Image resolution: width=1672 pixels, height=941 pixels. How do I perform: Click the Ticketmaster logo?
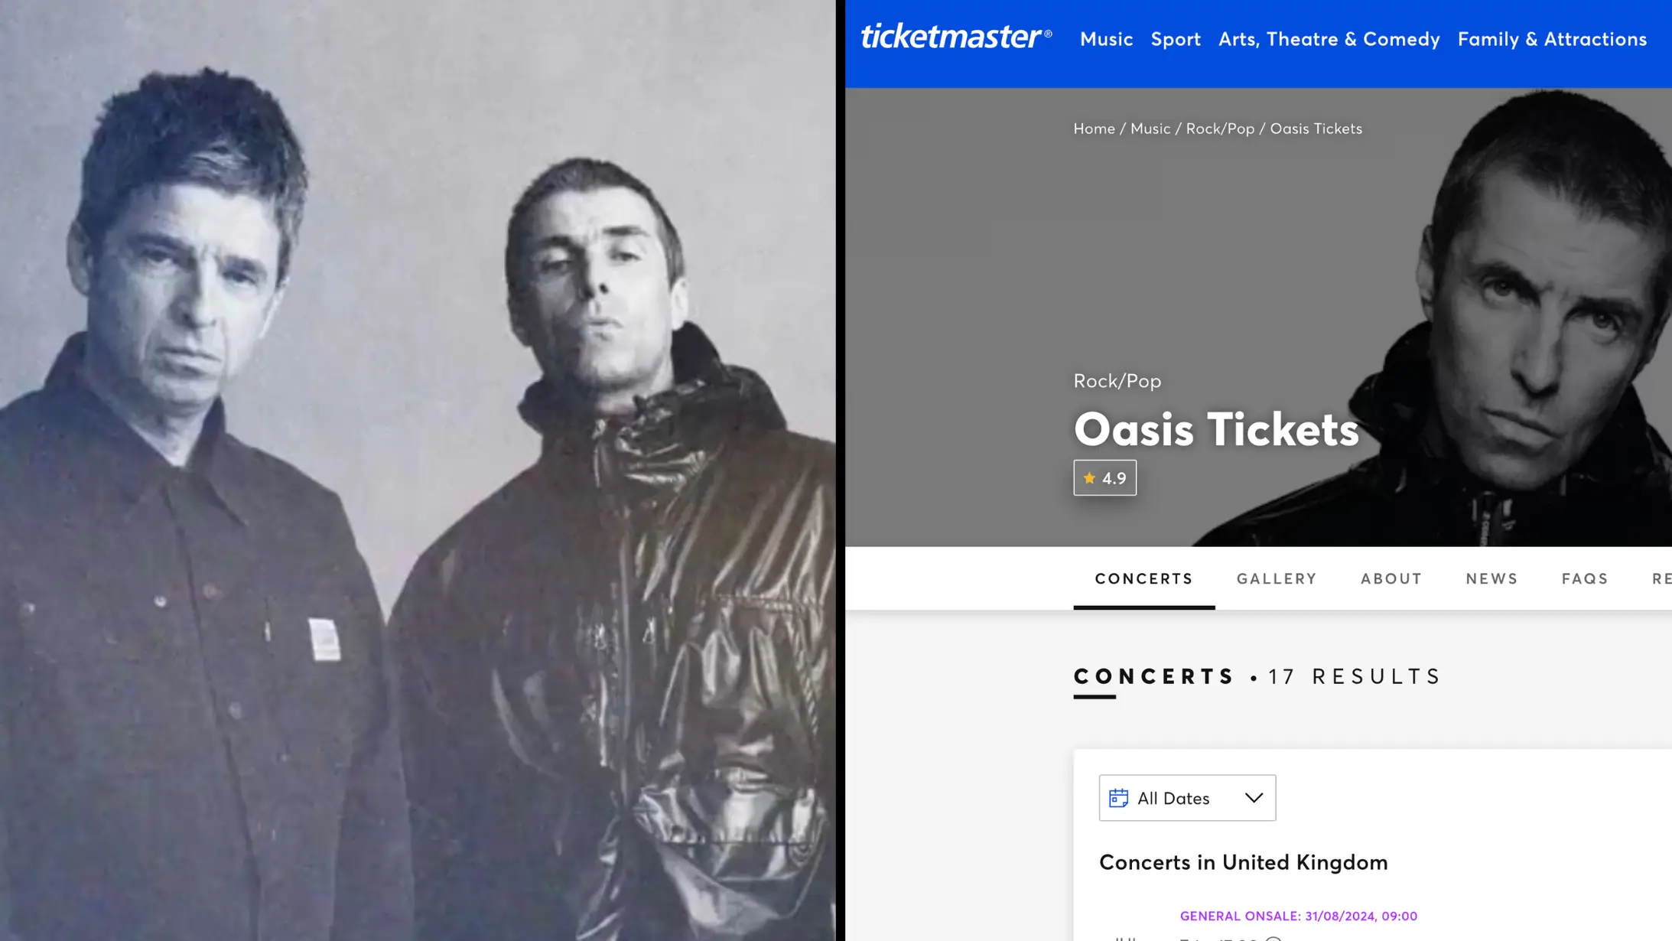[x=955, y=37]
